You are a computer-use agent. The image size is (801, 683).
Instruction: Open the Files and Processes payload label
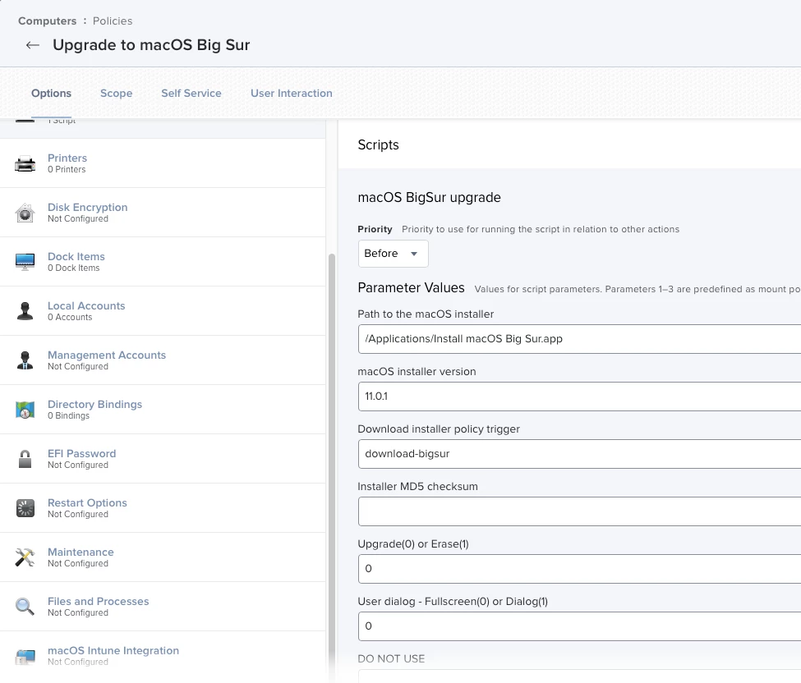pyautogui.click(x=98, y=602)
